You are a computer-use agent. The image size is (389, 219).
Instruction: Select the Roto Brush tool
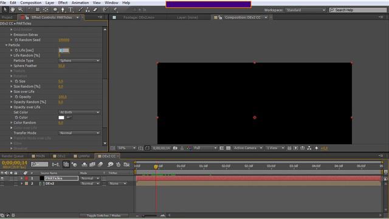[x=105, y=10]
